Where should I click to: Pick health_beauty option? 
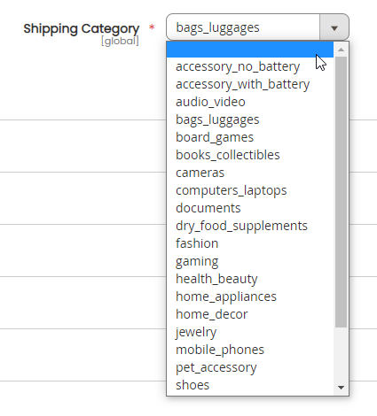(250, 279)
